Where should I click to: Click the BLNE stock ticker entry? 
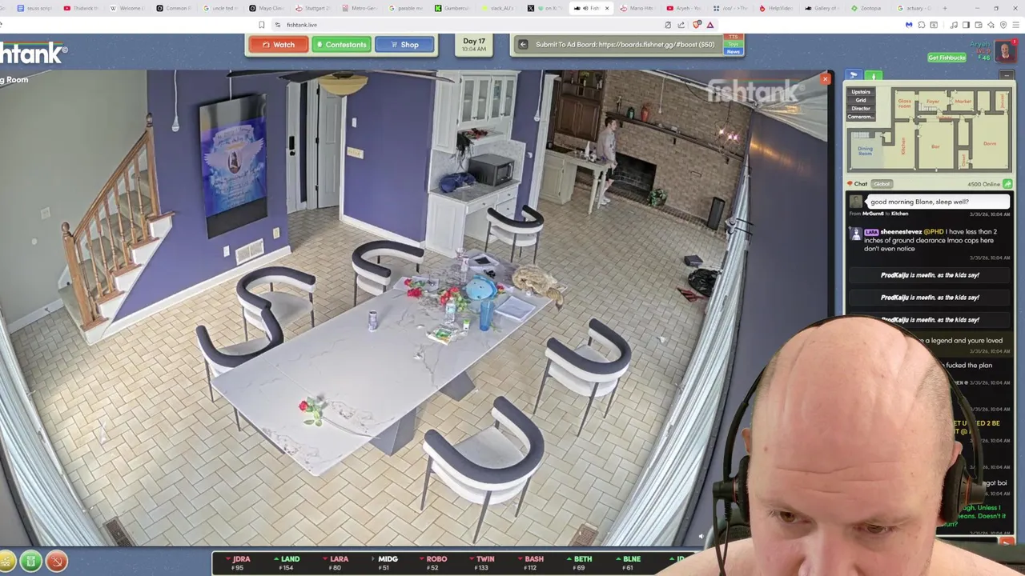pyautogui.click(x=629, y=563)
